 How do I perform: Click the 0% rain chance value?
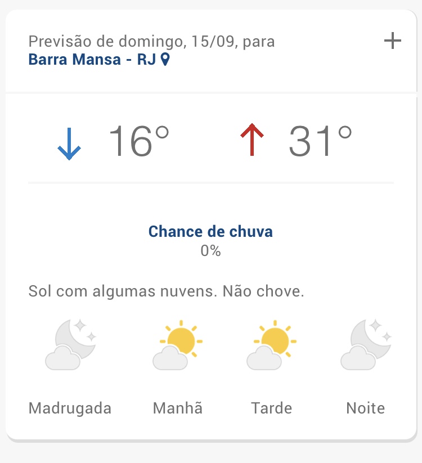point(210,251)
